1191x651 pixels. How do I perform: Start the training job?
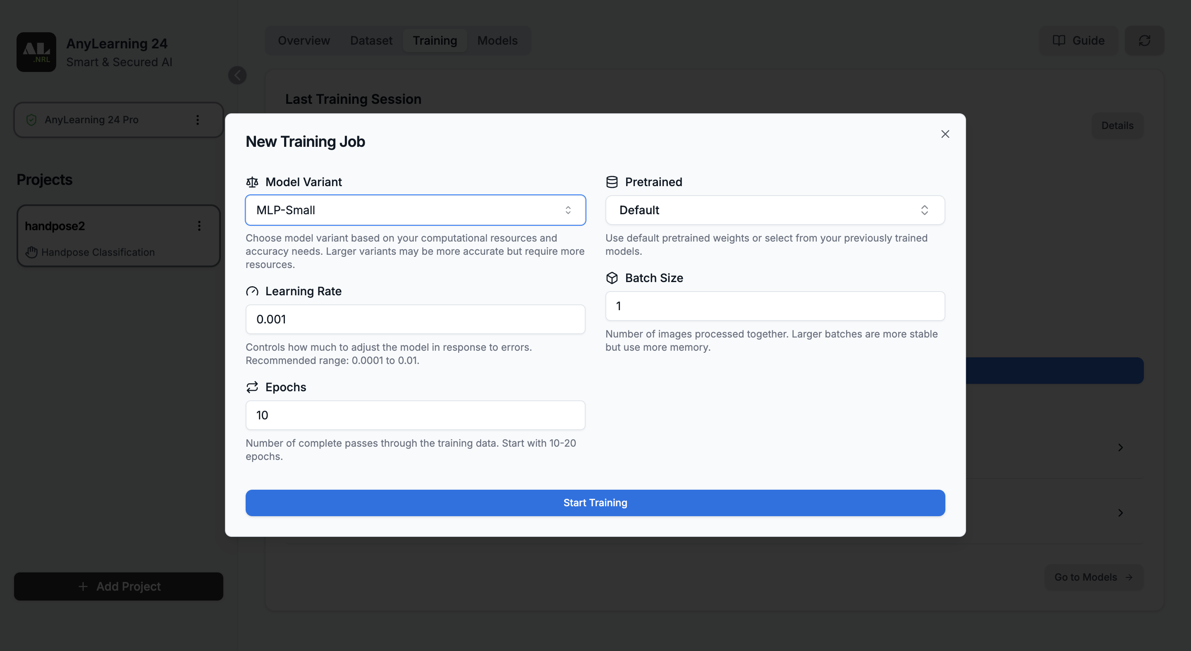tap(595, 503)
